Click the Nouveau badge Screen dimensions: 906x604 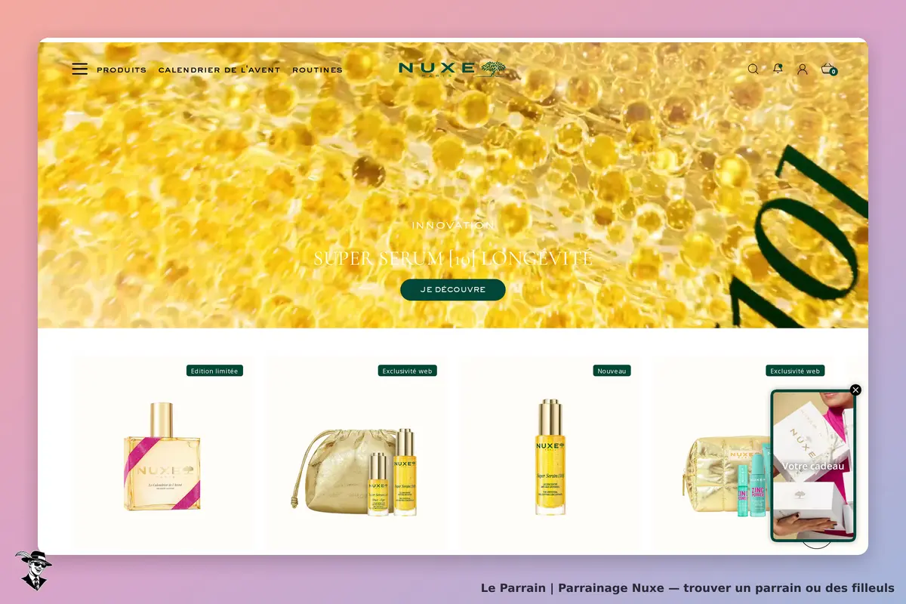612,371
